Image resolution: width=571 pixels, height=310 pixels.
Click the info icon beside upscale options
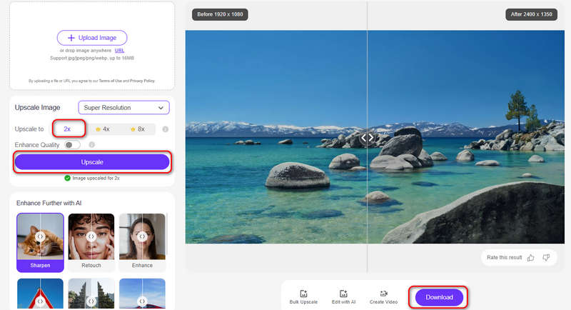tap(166, 129)
